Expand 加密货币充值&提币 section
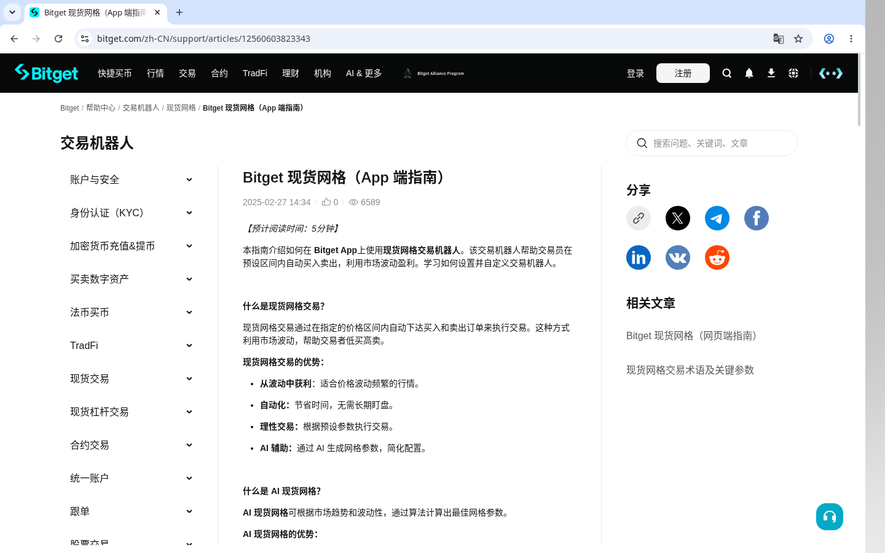The height and width of the screenshot is (553, 885). click(x=132, y=246)
